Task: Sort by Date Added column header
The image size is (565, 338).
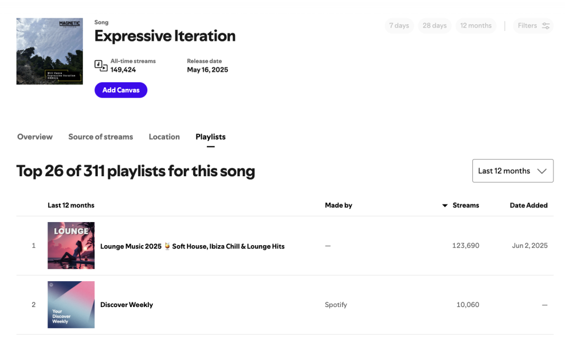Action: (x=528, y=205)
